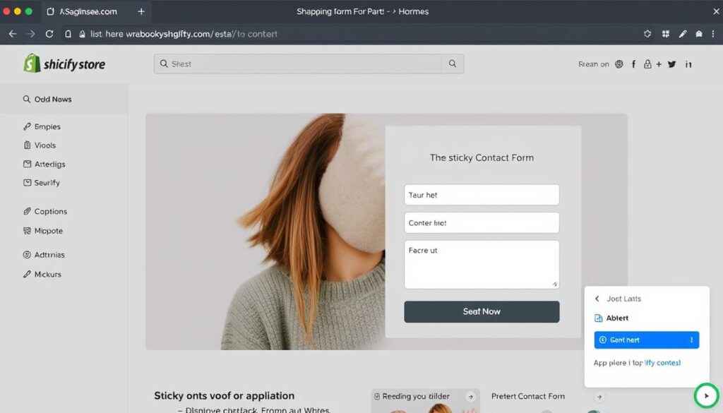Open the Coptions sidebar item
723x413 pixels.
click(50, 211)
